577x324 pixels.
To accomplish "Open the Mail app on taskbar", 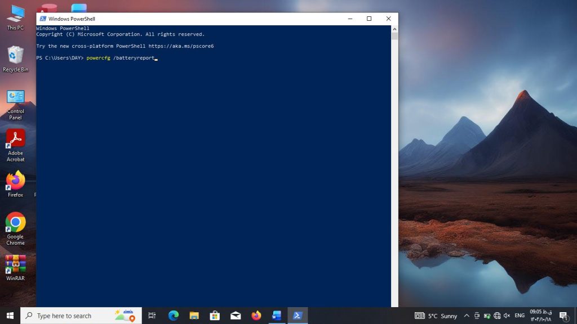I will coord(236,316).
